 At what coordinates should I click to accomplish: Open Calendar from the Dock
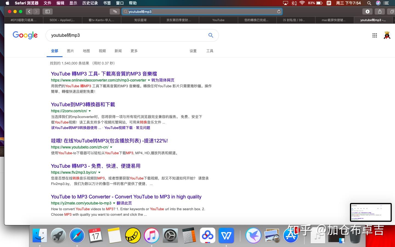click(x=95, y=235)
